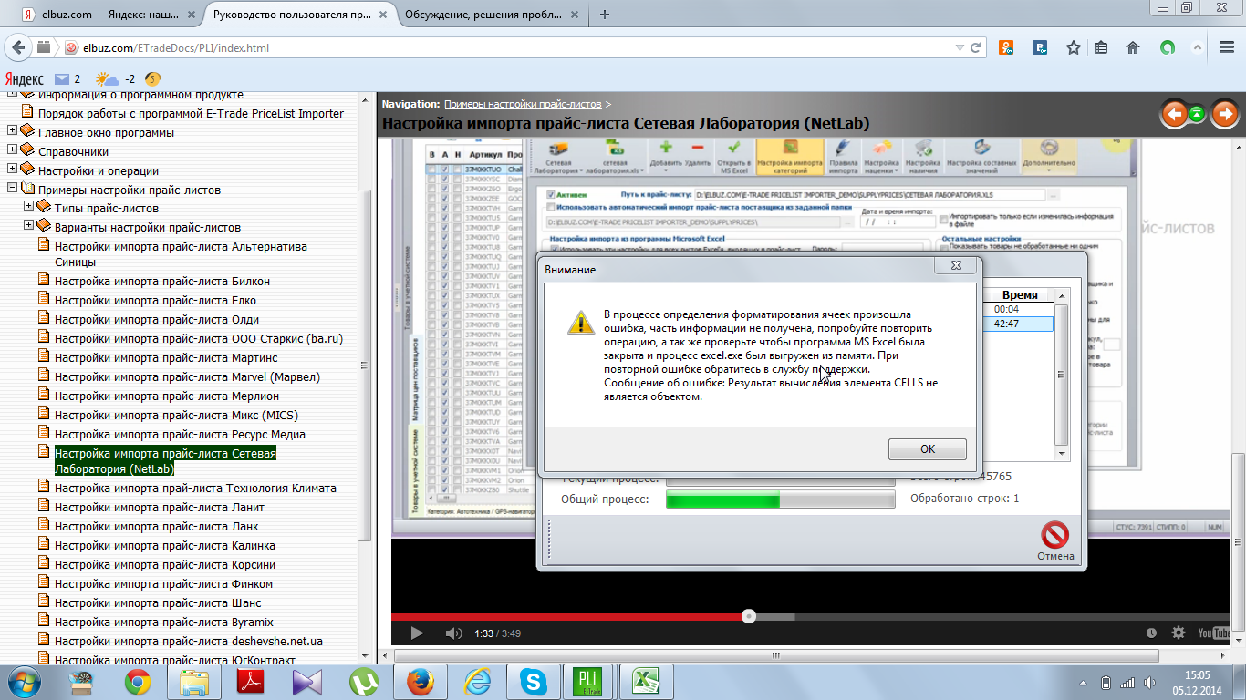This screenshot has width=1246, height=700.
Task: Expand the Типы прайс-листов tree node
Action: pos(29,208)
